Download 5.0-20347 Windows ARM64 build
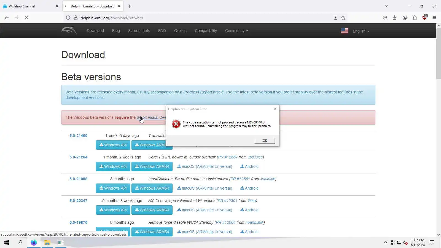441x248 pixels. [152, 210]
